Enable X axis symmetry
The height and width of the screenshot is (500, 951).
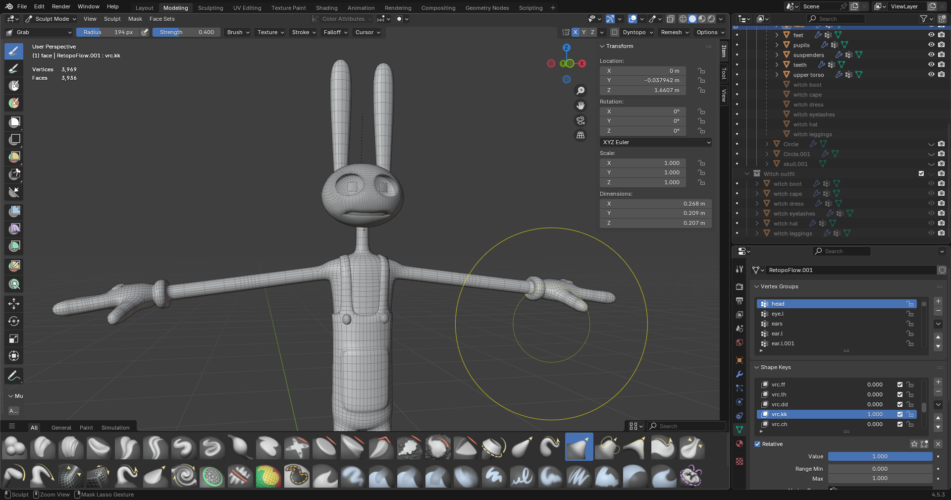point(575,32)
